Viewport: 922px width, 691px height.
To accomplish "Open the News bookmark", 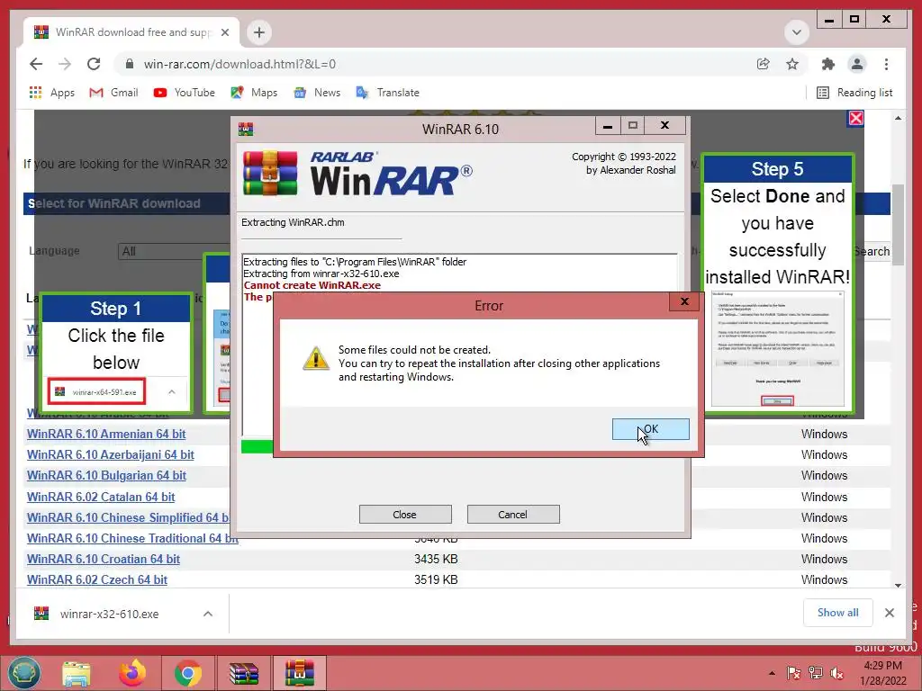I will (x=317, y=93).
